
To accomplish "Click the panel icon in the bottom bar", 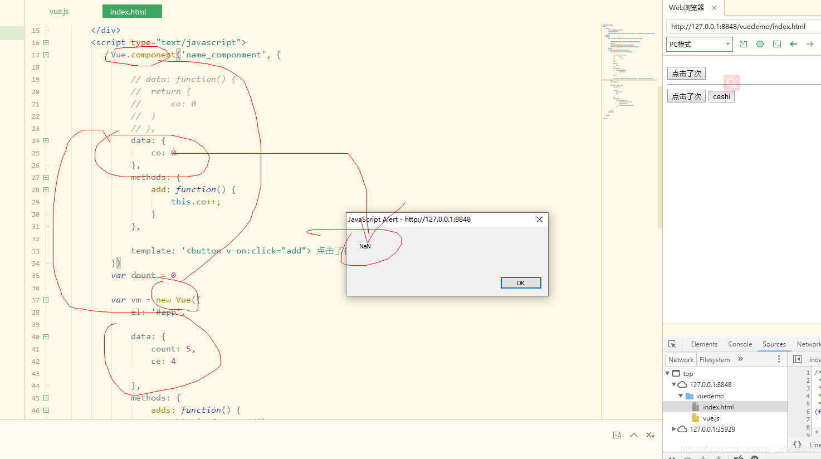I will point(617,435).
